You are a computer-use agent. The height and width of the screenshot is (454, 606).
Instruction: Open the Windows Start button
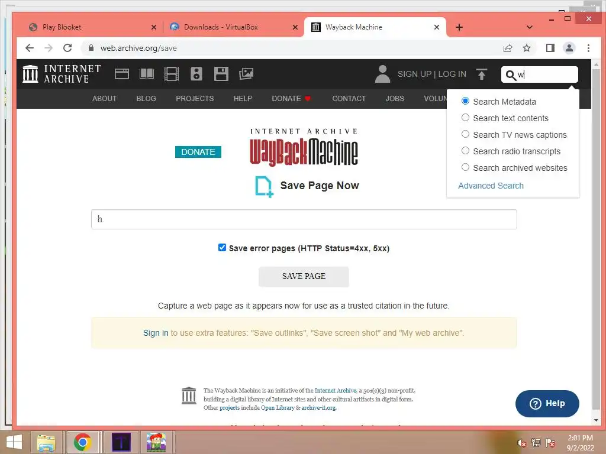coord(14,442)
